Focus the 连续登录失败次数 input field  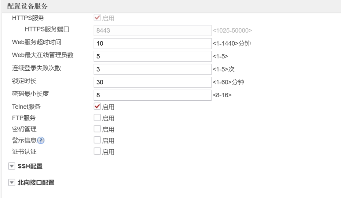pos(152,69)
